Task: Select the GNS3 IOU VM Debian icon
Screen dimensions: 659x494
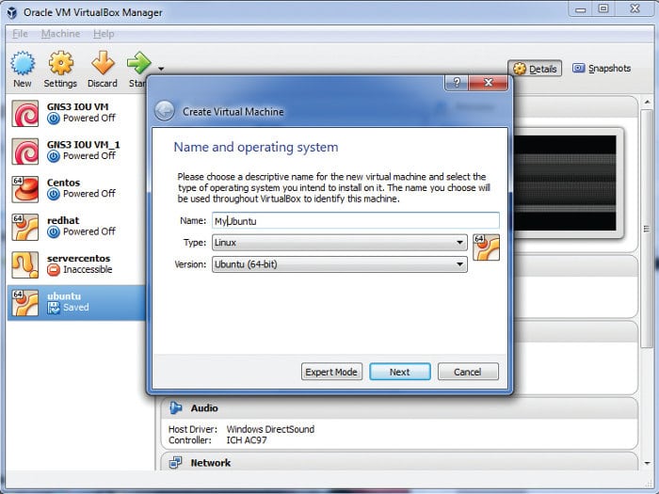Action: pos(25,114)
